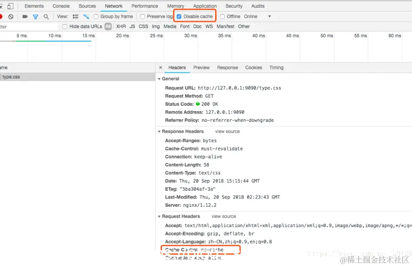
Task: Enable Hide data URLs checkbox
Action: [x=65, y=26]
